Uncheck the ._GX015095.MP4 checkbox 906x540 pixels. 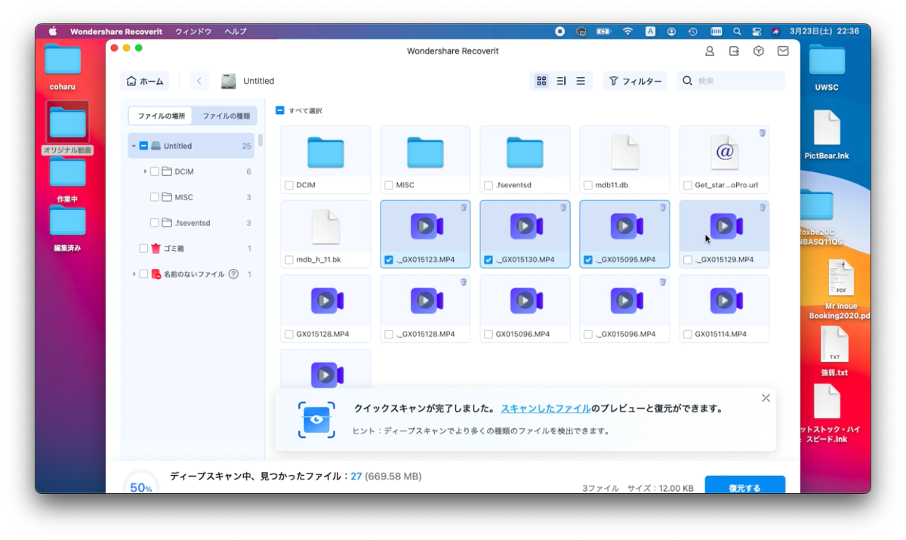pos(587,260)
